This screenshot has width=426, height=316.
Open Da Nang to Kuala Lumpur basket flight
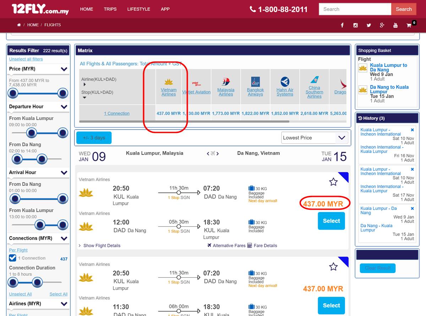(x=389, y=89)
